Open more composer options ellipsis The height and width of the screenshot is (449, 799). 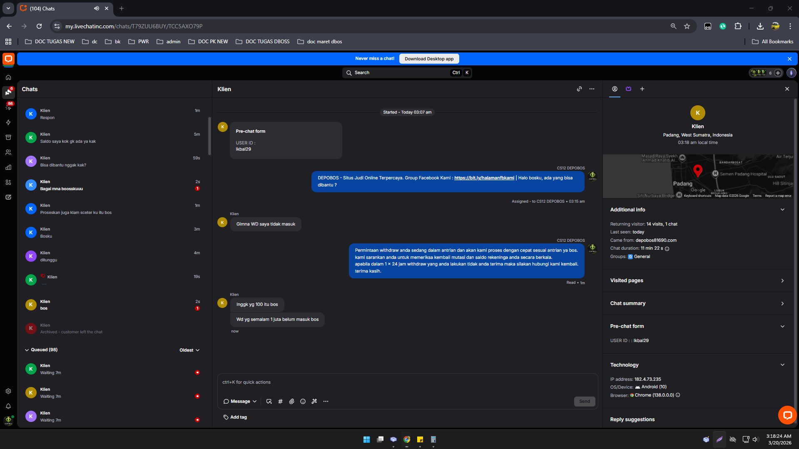tap(326, 402)
